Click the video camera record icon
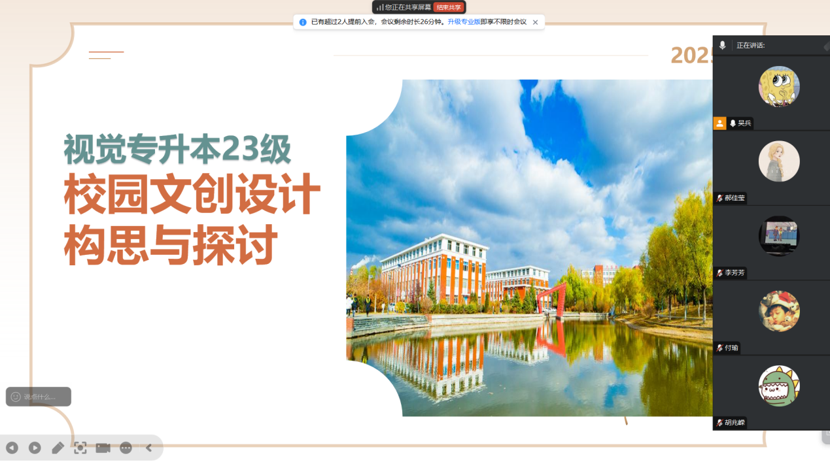830x462 pixels. coord(103,448)
